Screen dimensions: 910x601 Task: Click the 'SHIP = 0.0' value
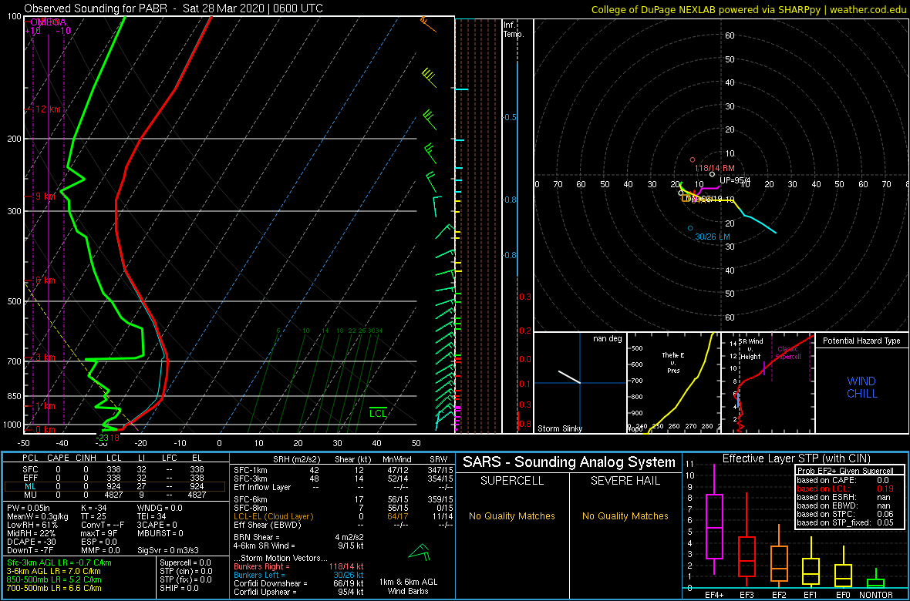[x=180, y=587]
